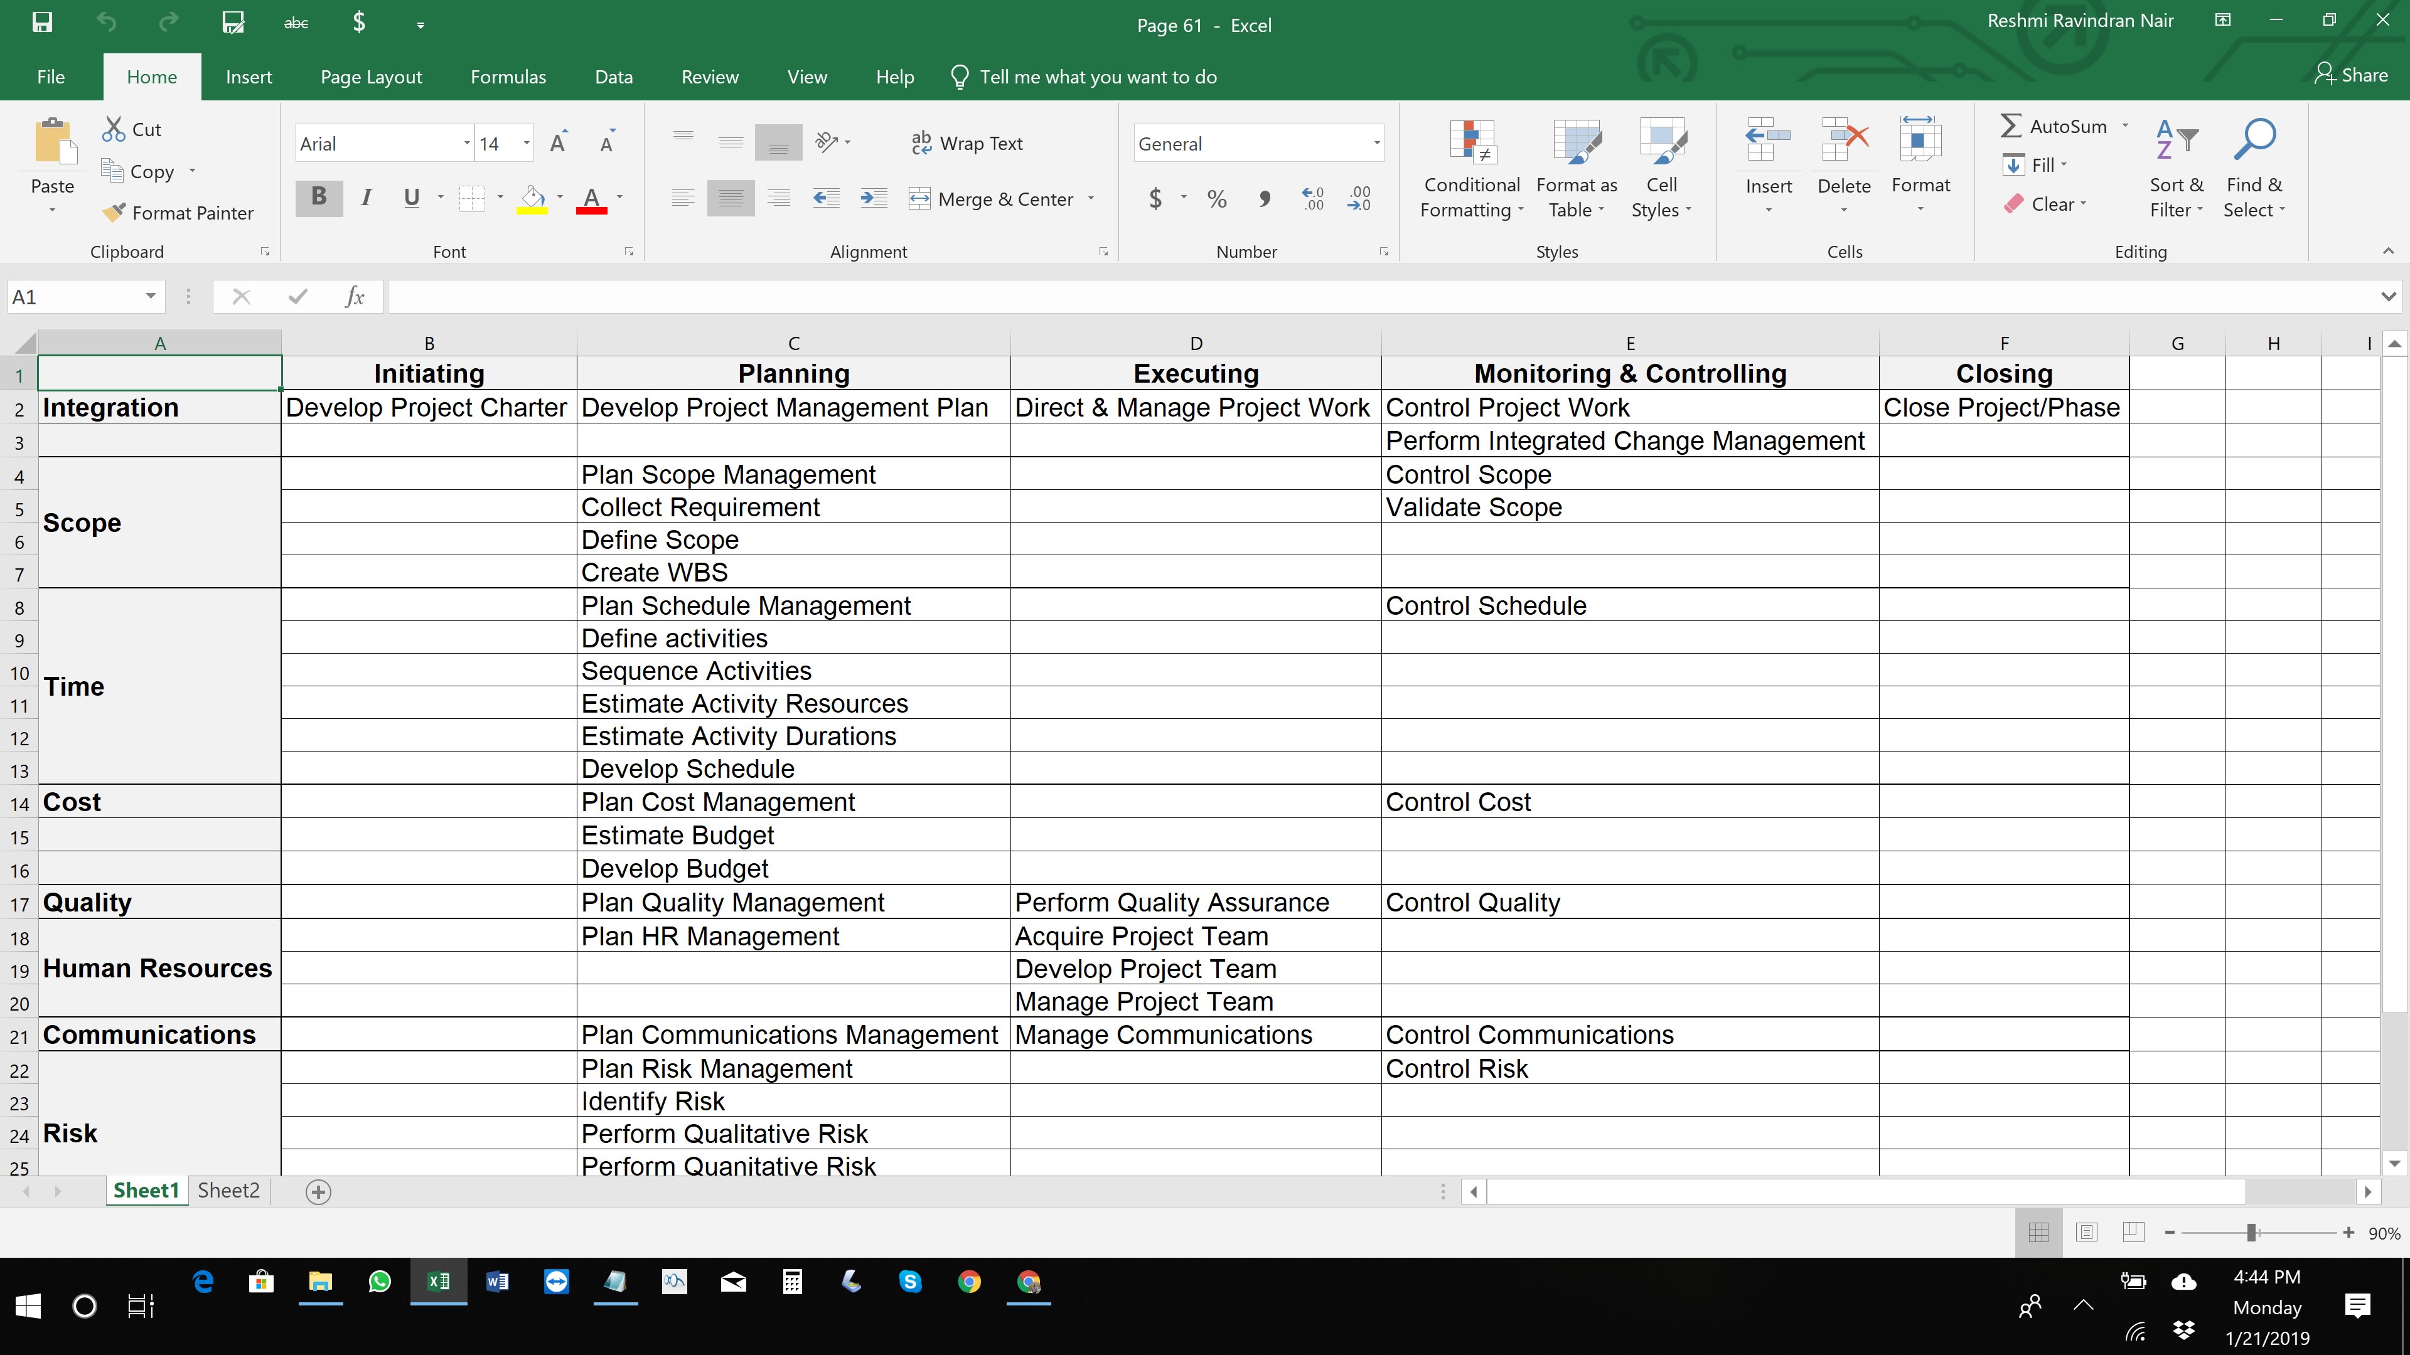Toggle Bold formatting button
Image resolution: width=2410 pixels, height=1355 pixels.
319,198
